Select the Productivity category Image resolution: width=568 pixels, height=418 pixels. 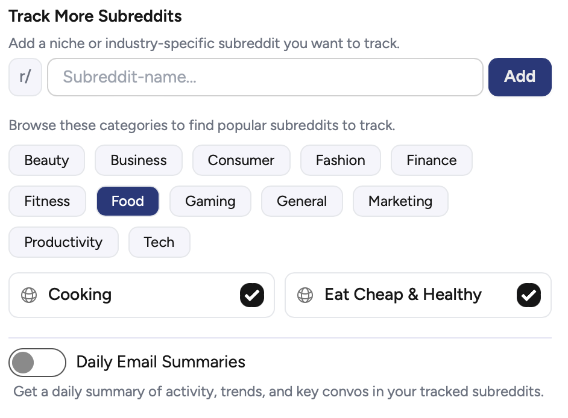click(x=63, y=242)
